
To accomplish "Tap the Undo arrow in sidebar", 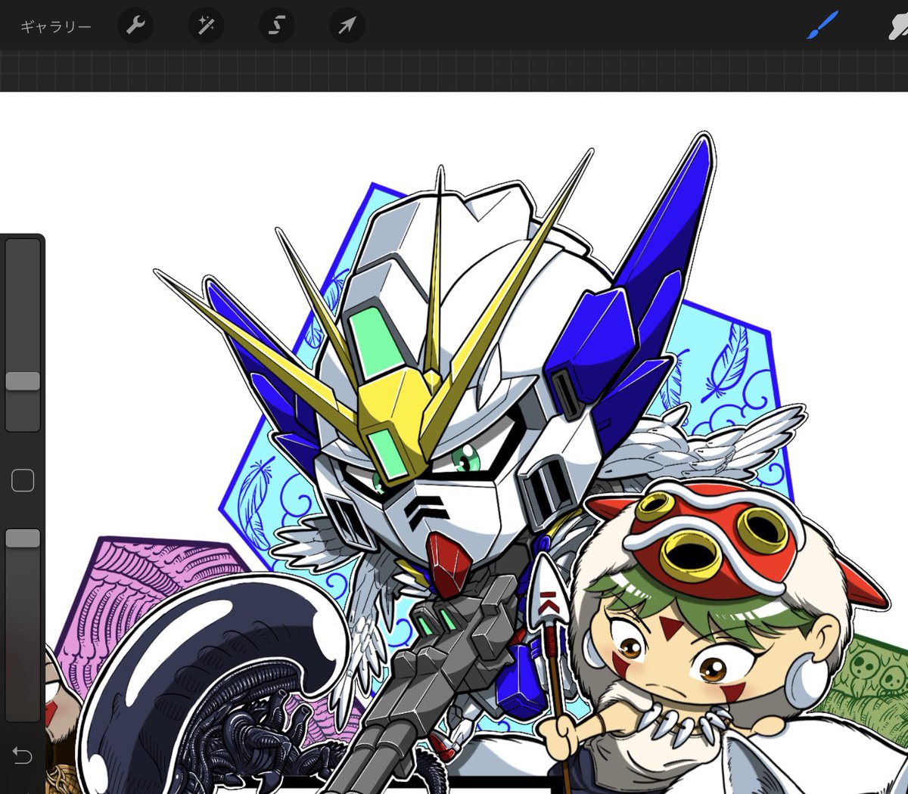I will [23, 755].
